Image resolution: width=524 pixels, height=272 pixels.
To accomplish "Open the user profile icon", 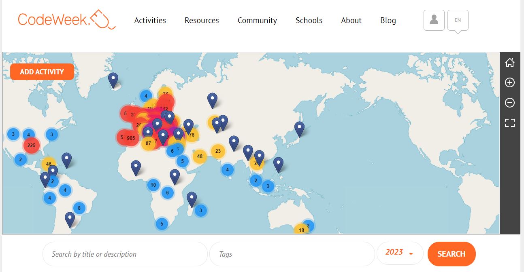I will 434,20.
